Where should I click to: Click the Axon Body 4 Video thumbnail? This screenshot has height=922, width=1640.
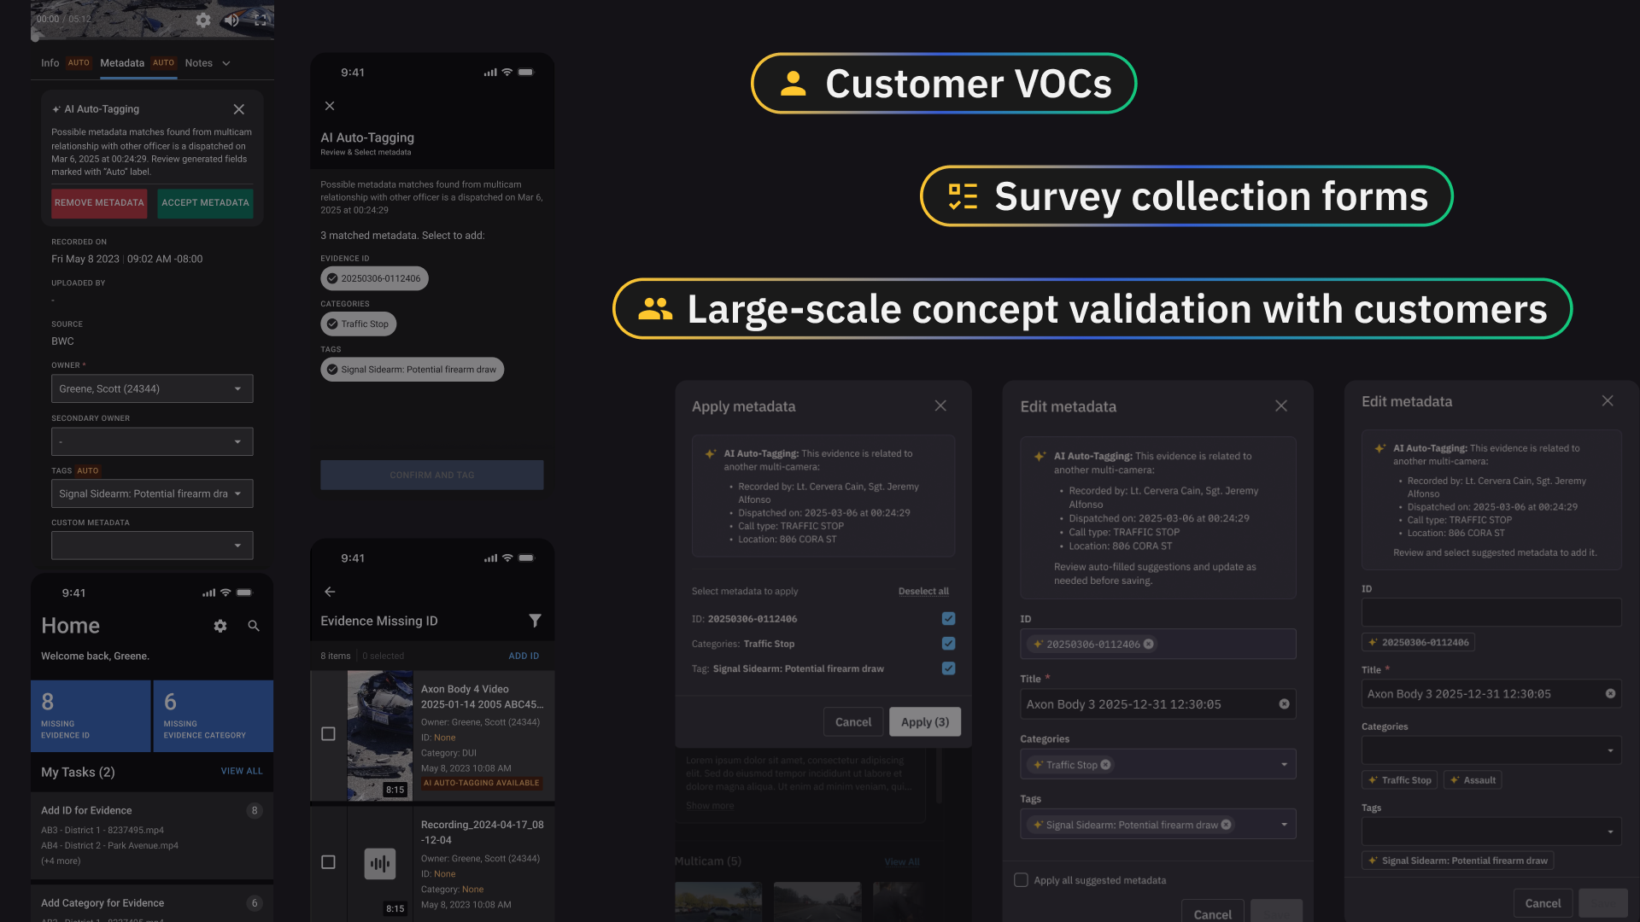(379, 735)
